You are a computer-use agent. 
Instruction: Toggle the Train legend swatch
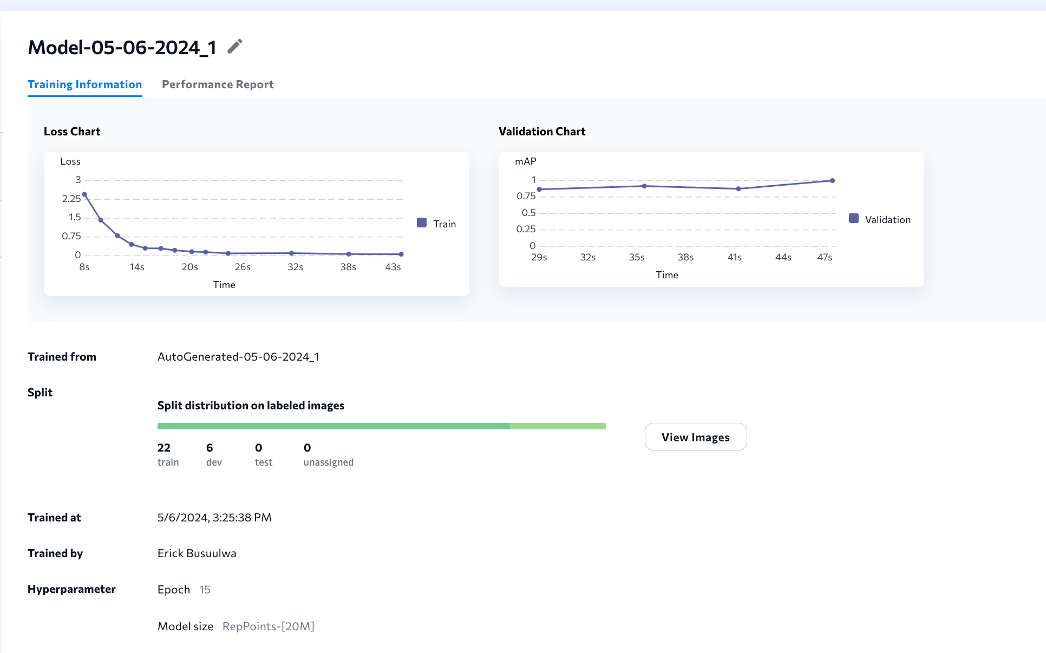pyautogui.click(x=422, y=223)
